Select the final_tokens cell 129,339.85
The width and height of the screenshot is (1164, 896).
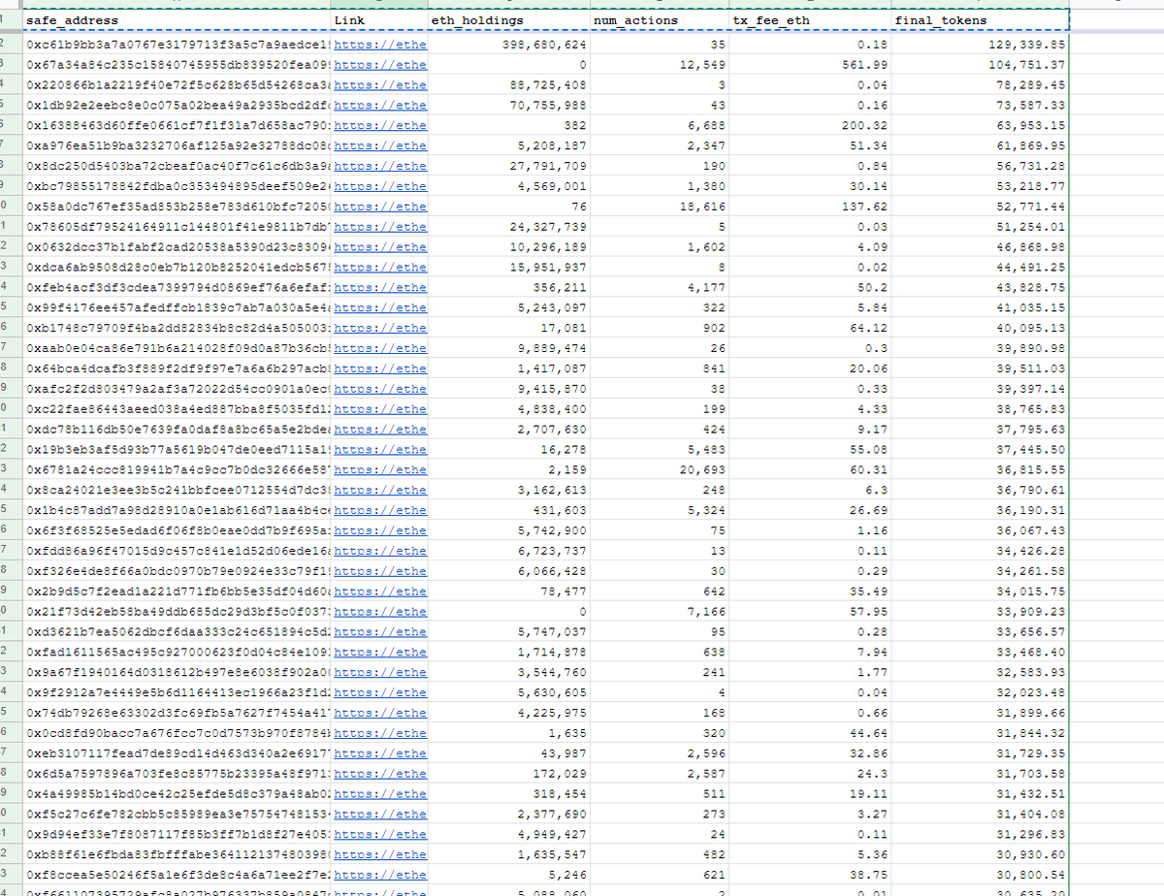tap(981, 45)
